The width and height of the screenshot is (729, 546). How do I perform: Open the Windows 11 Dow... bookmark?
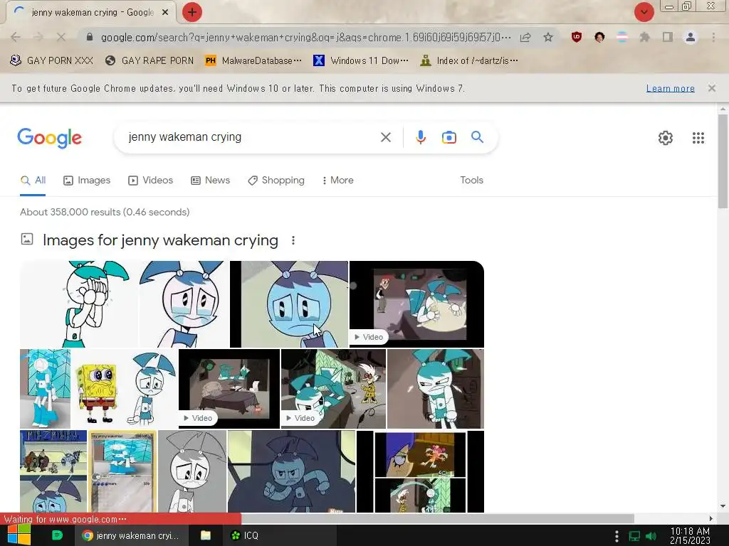361,61
